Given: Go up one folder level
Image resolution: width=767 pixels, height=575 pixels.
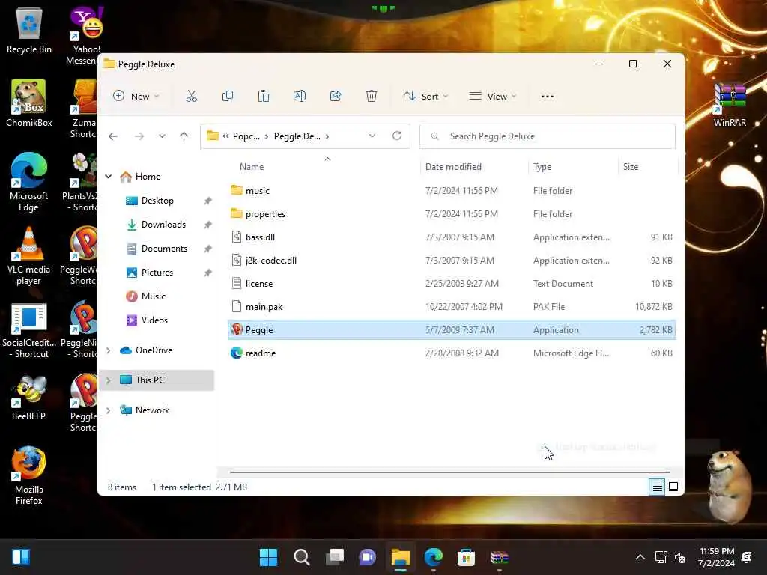Looking at the screenshot, I should (x=184, y=136).
